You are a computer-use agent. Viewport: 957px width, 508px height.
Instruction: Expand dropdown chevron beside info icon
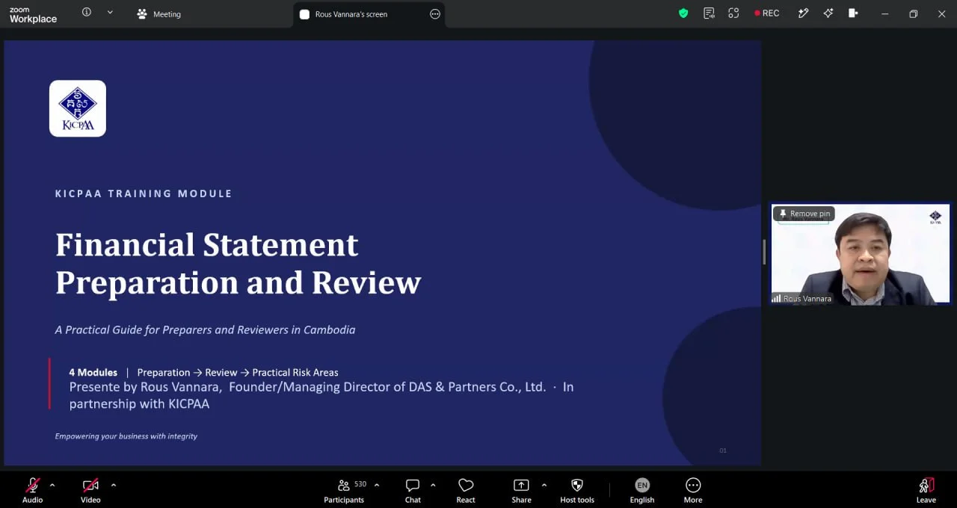point(110,13)
